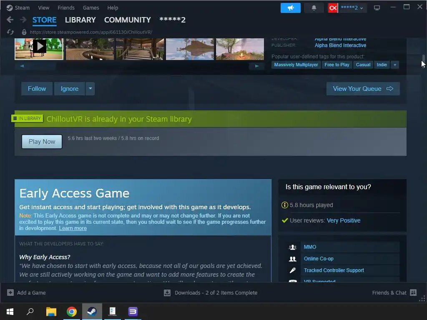Click the Ignore button

70,89
